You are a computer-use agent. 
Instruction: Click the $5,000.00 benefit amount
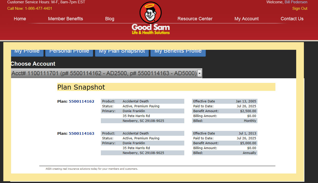(248, 143)
